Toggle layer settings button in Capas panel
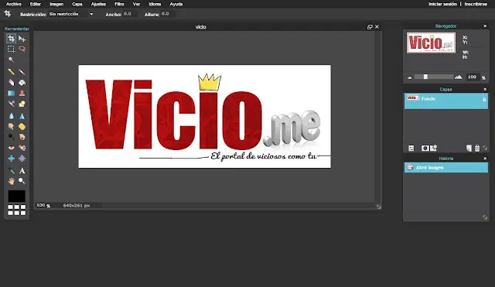Viewport: 495px width, 287px height. click(x=411, y=148)
